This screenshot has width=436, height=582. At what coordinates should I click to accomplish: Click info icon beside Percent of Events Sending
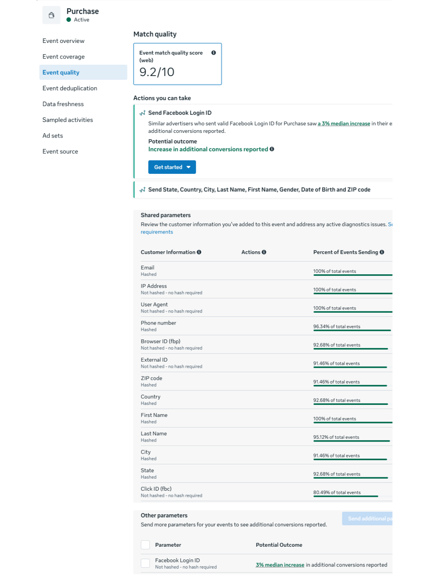point(382,252)
